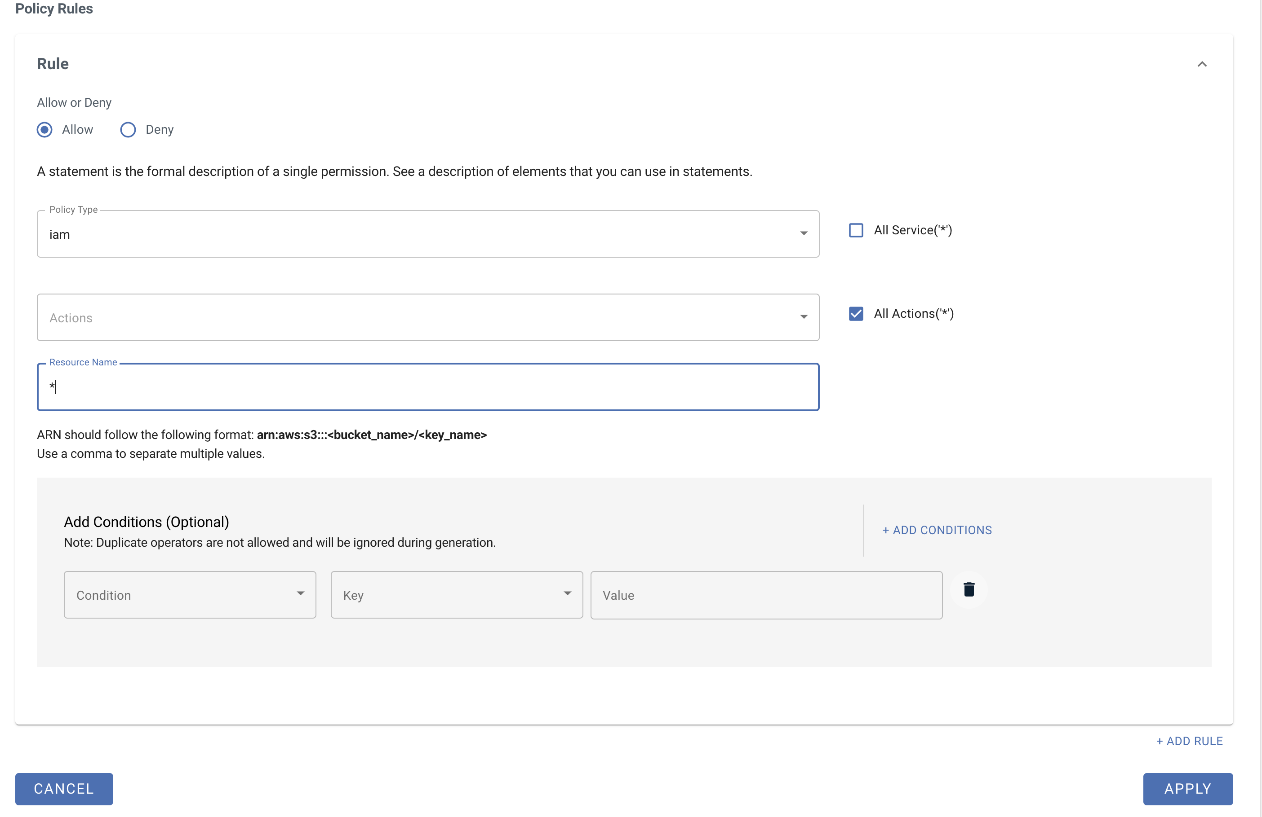Click the + ADD CONDITIONS link
Viewport: 1262px width, 817px height.
(x=936, y=529)
